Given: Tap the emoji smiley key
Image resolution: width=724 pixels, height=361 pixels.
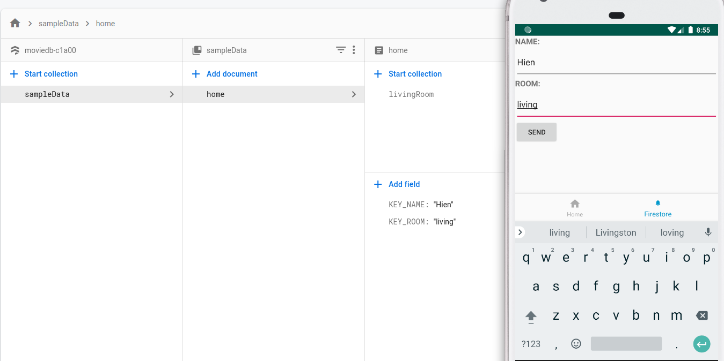Looking at the screenshot, I should pos(576,344).
